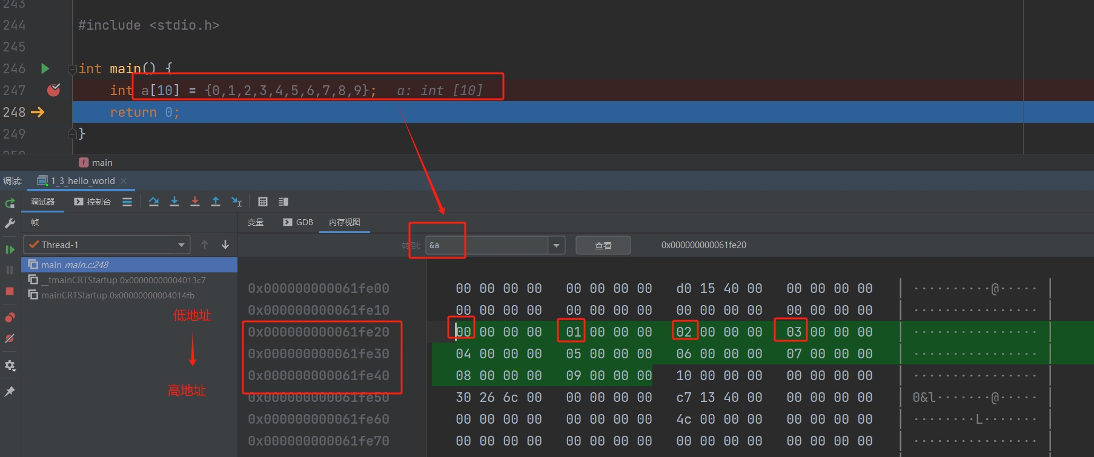The width and height of the screenshot is (1094, 457).
Task: Toggle the breakpoint on line 247
Action: pyautogui.click(x=54, y=90)
